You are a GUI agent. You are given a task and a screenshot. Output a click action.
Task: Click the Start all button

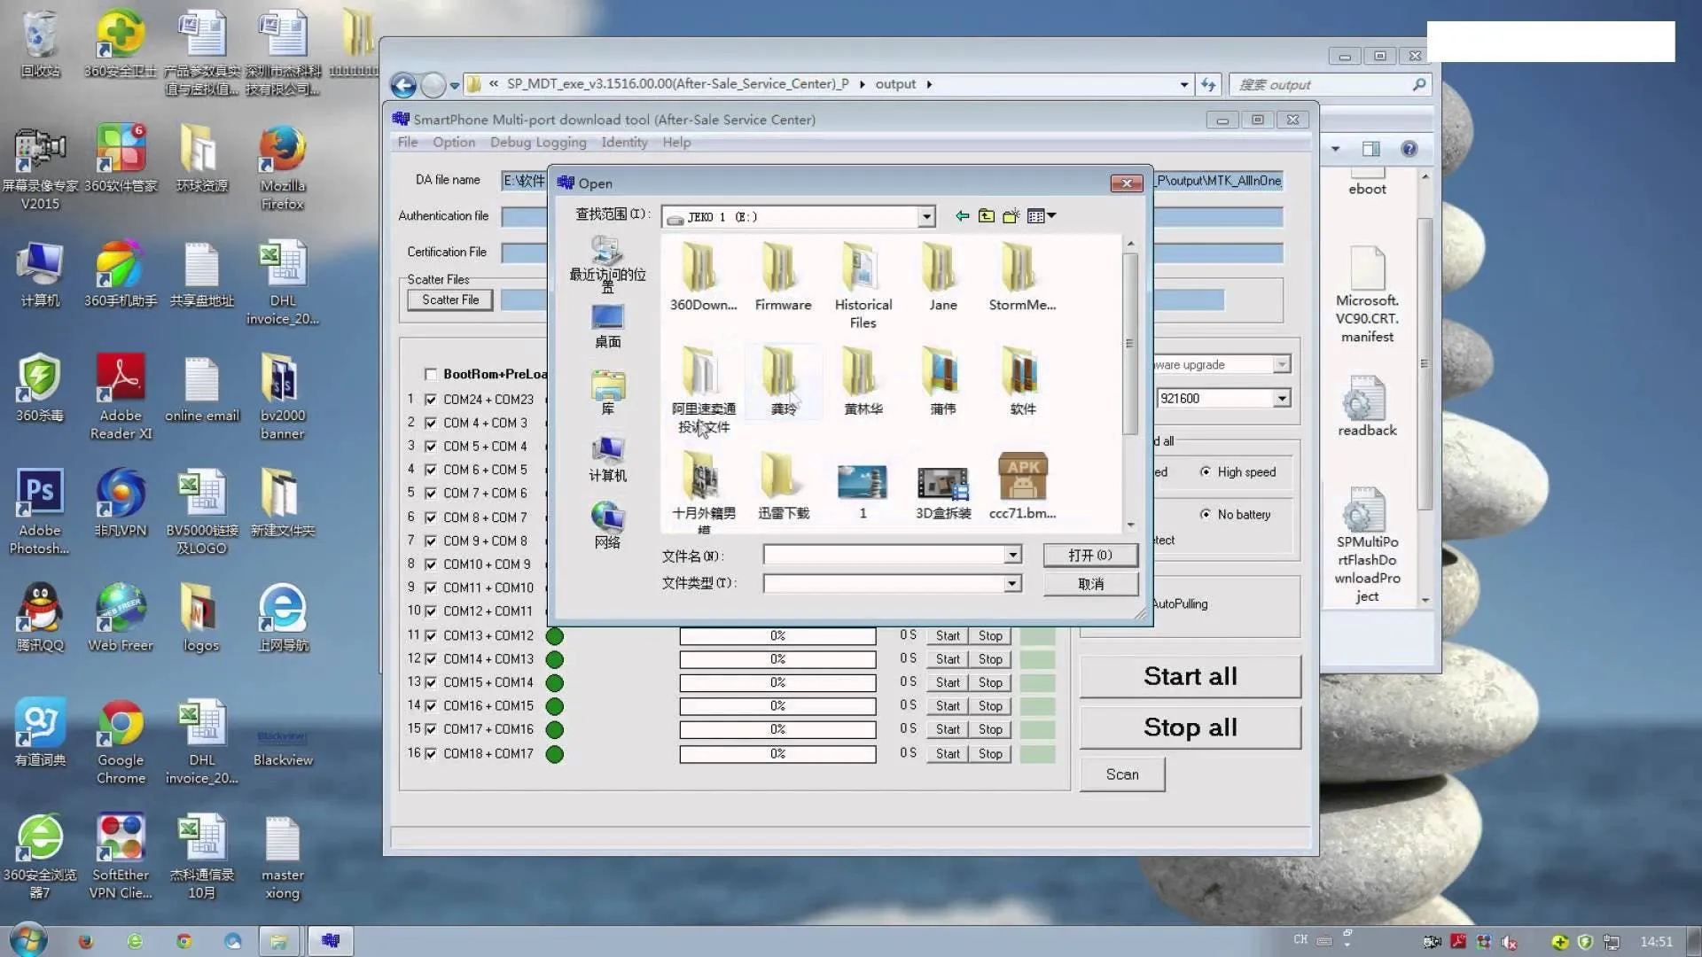[x=1190, y=677]
